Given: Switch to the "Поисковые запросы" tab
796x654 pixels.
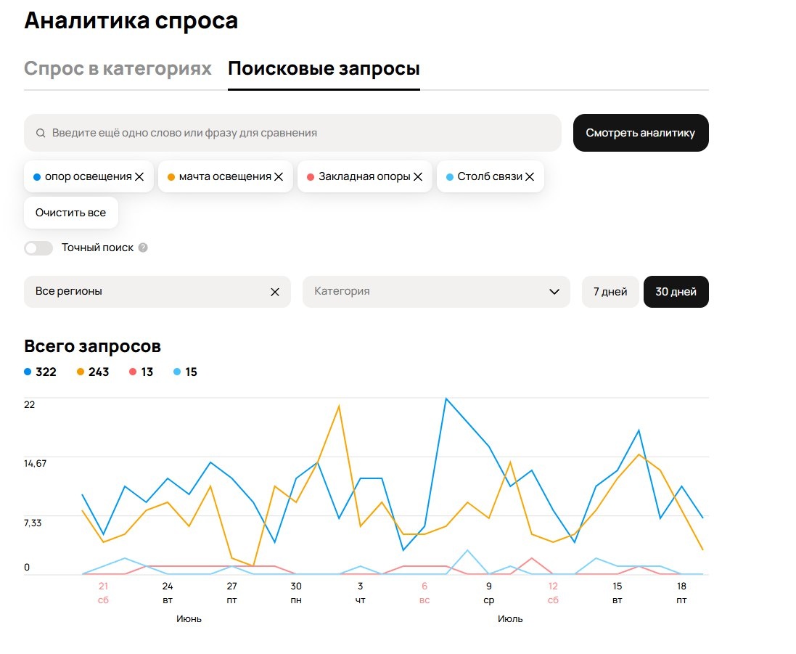Looking at the screenshot, I should pyautogui.click(x=324, y=68).
